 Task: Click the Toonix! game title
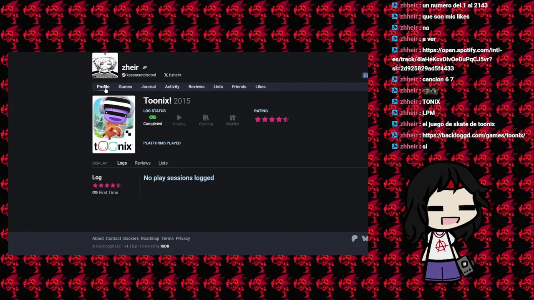point(157,100)
